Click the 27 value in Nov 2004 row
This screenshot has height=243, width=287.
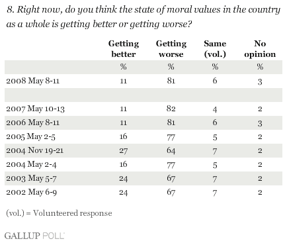click(x=124, y=151)
